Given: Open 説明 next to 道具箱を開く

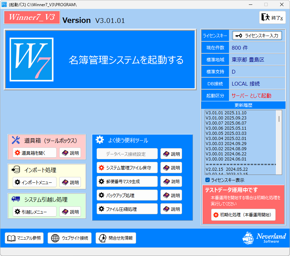Looking at the screenshot, I should [x=70, y=153].
